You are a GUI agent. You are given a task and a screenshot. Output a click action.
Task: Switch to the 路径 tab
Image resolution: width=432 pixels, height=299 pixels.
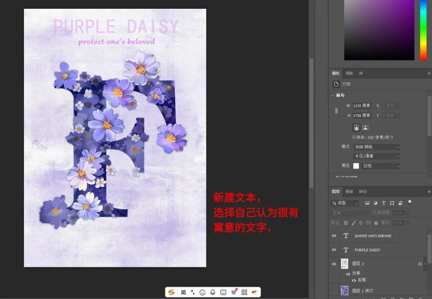click(x=363, y=191)
